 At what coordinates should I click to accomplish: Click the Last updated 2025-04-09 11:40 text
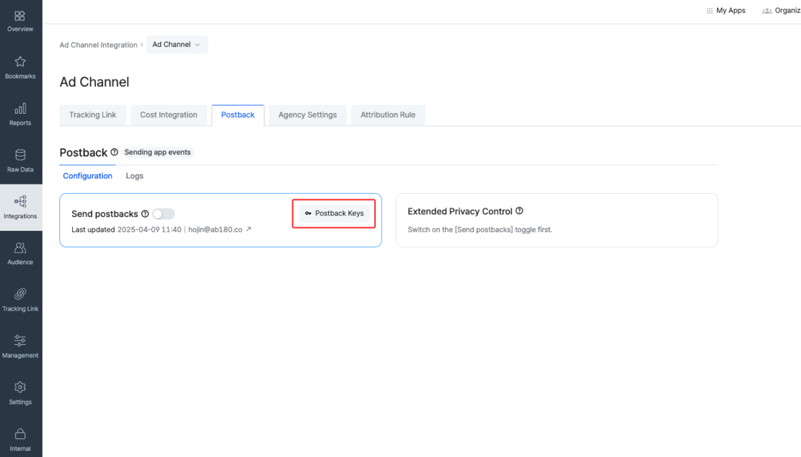(126, 230)
